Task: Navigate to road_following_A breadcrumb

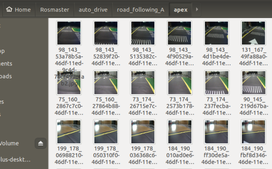Action: click(141, 10)
